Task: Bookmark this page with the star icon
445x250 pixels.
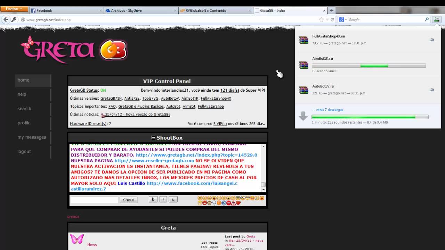Action: click(x=321, y=20)
